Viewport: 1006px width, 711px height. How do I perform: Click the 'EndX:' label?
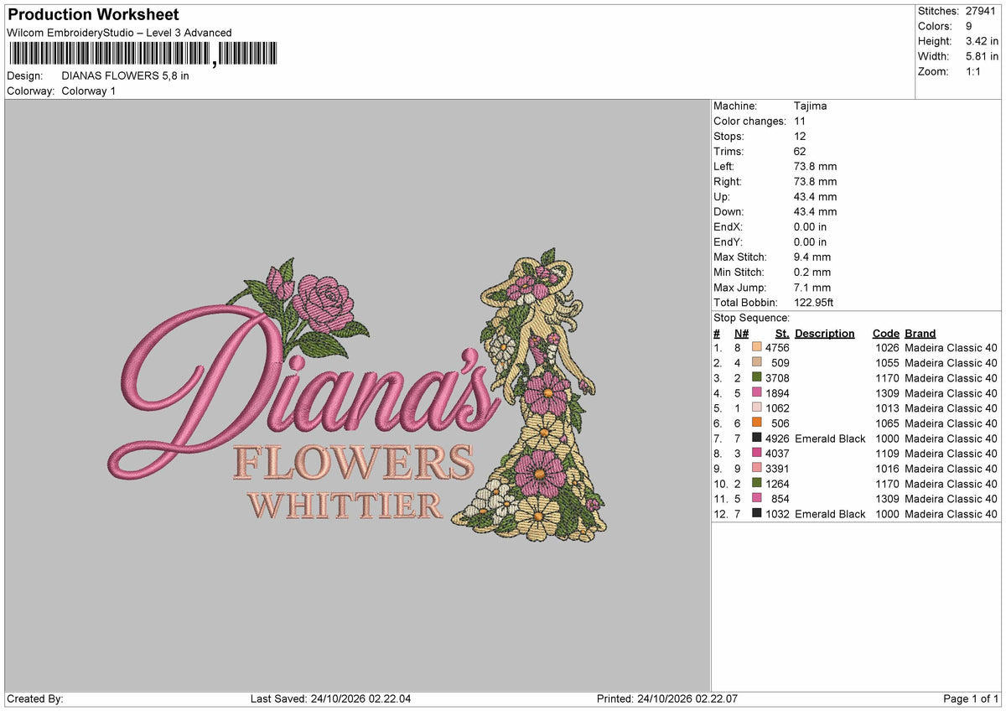pos(728,227)
